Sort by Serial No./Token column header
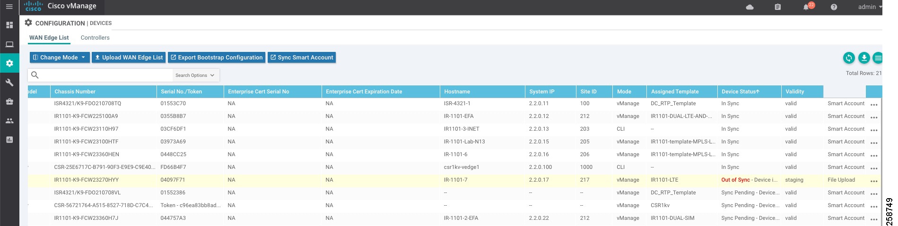The height and width of the screenshot is (226, 898). coord(190,92)
